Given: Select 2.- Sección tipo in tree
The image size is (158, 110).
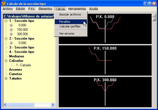Looking at the screenshot, I should 22,39.
